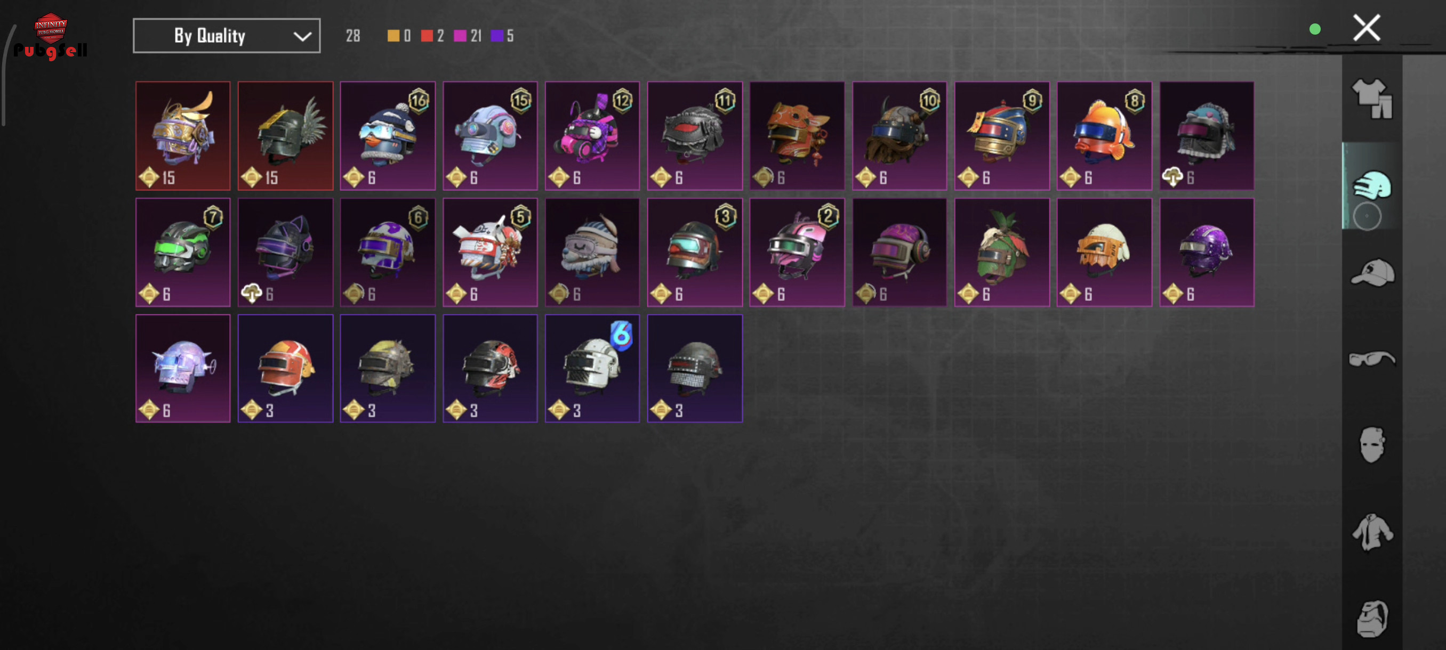Select the winged black helmet thumbnail
Image resolution: width=1446 pixels, height=650 pixels.
[285, 136]
